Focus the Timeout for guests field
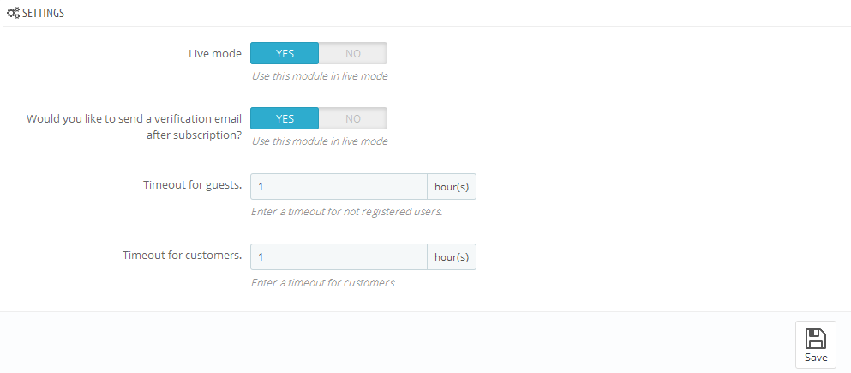 coord(339,186)
